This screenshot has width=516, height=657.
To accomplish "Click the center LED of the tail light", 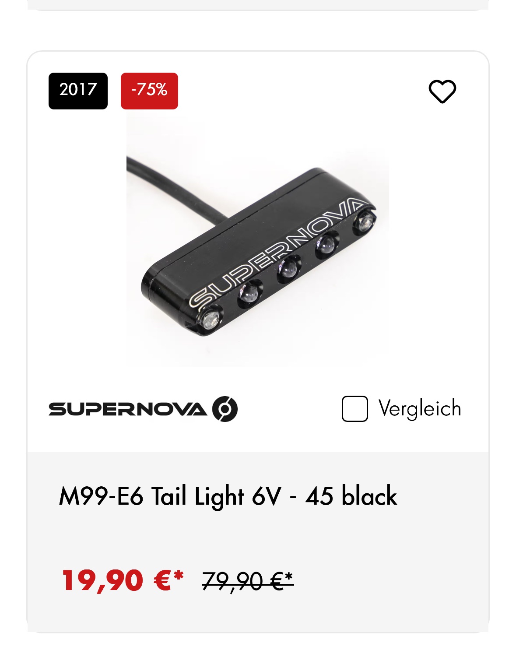I will 289,270.
